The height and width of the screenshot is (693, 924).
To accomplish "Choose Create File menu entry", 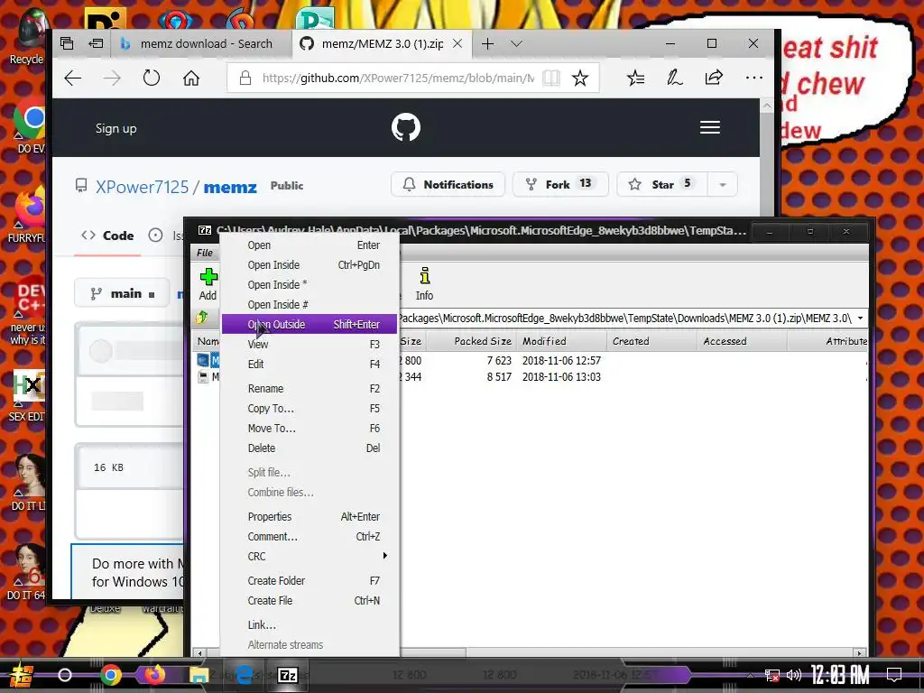I will pyautogui.click(x=310, y=600).
